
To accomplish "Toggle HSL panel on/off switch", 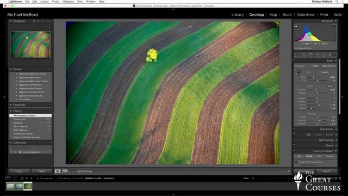I will [x=294, y=134].
